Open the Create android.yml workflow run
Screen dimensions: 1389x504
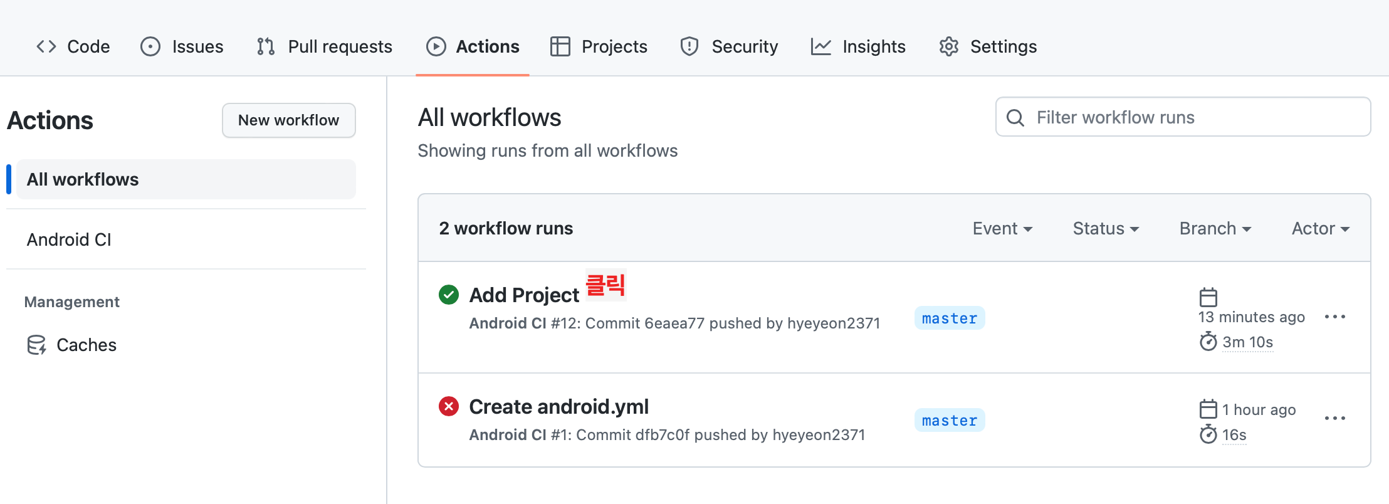point(559,407)
